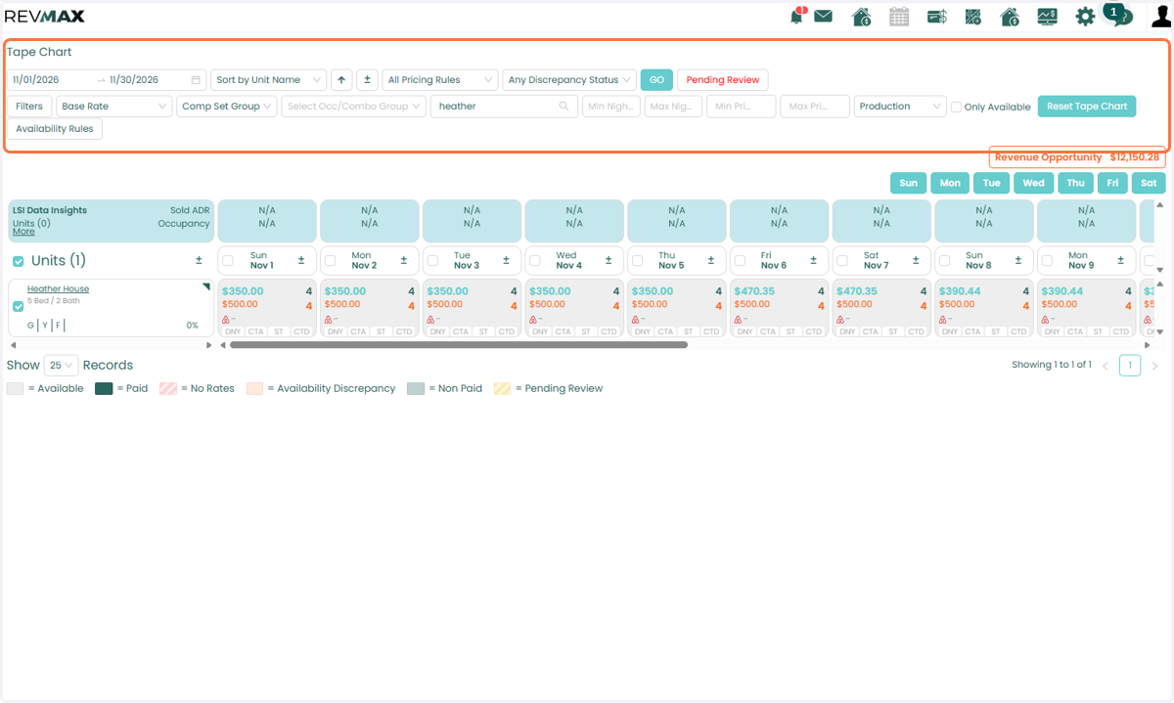This screenshot has width=1174, height=703.
Task: Select the Thu weekday filter tab
Action: 1075,183
